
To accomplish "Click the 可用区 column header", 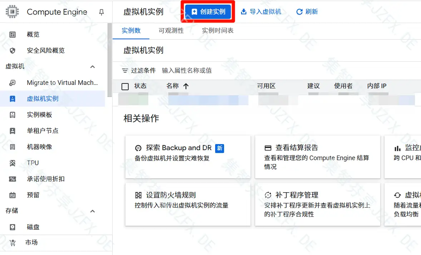I will pos(266,86).
